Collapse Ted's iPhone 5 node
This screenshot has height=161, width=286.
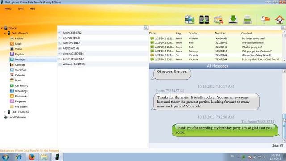tap(5, 34)
